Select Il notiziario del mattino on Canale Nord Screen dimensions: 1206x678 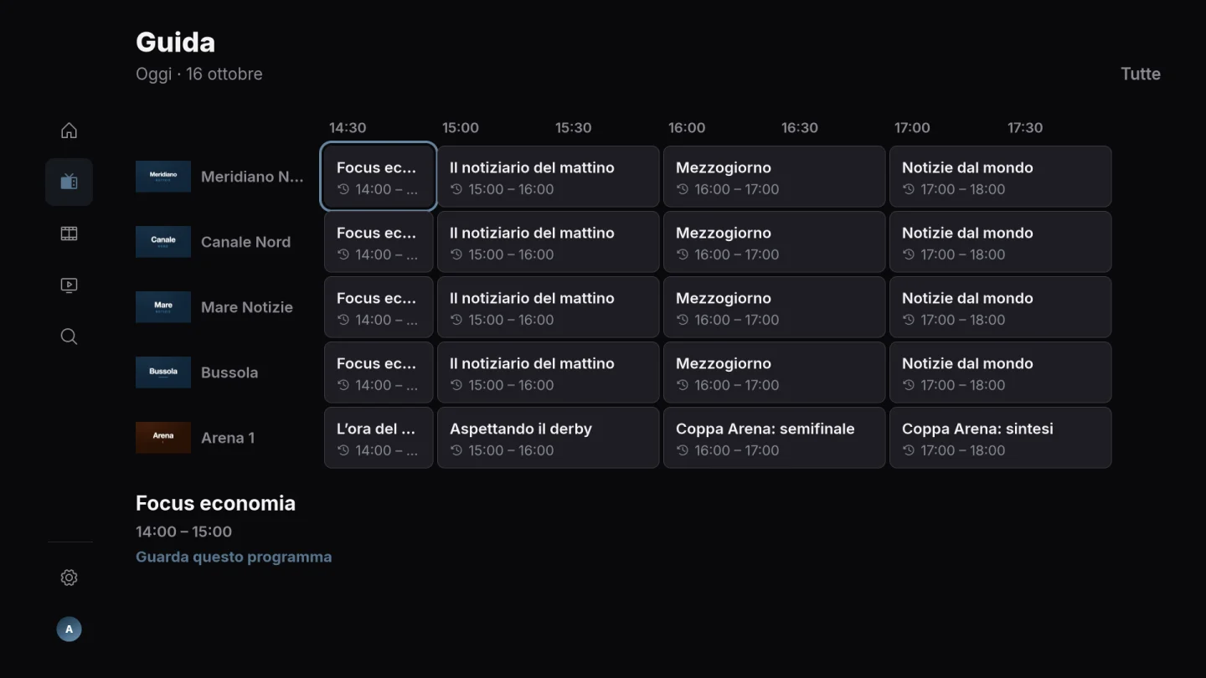point(549,242)
